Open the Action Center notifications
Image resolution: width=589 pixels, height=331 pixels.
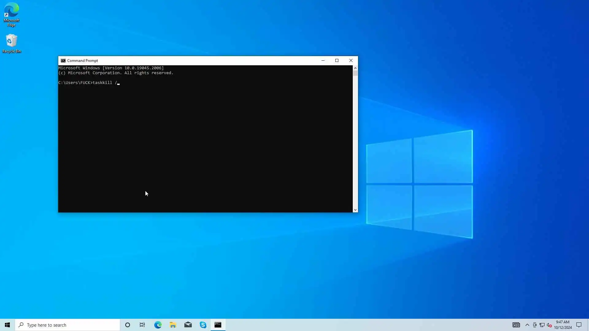[579, 325]
